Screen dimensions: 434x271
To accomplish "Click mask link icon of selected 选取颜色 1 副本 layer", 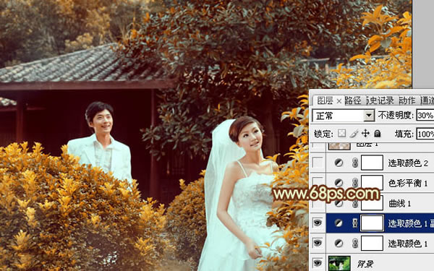I will [355, 223].
